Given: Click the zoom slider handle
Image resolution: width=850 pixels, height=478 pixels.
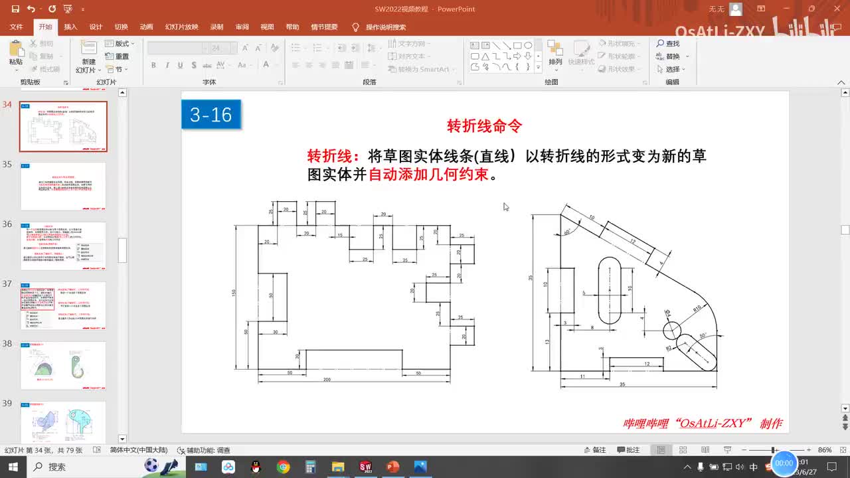Looking at the screenshot, I should 774,449.
